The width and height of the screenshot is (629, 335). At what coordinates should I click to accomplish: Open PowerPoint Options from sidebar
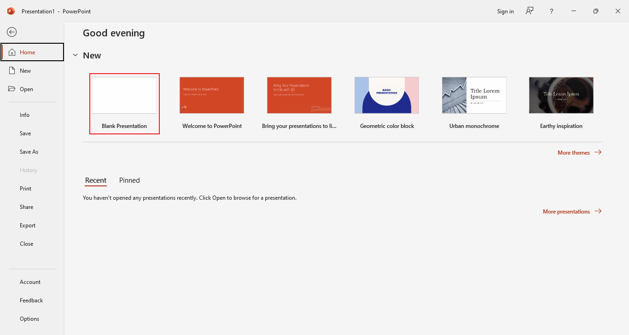tap(29, 318)
